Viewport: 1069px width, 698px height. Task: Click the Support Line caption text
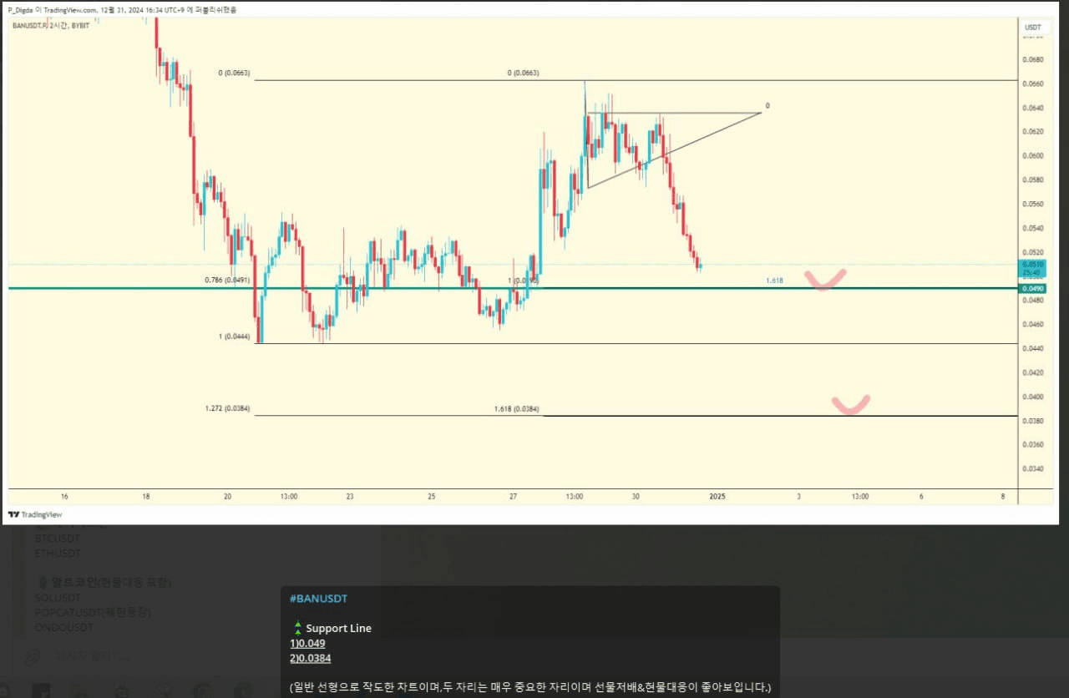[x=338, y=629]
